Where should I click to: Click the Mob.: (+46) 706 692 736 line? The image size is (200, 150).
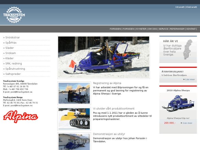coord(16,89)
